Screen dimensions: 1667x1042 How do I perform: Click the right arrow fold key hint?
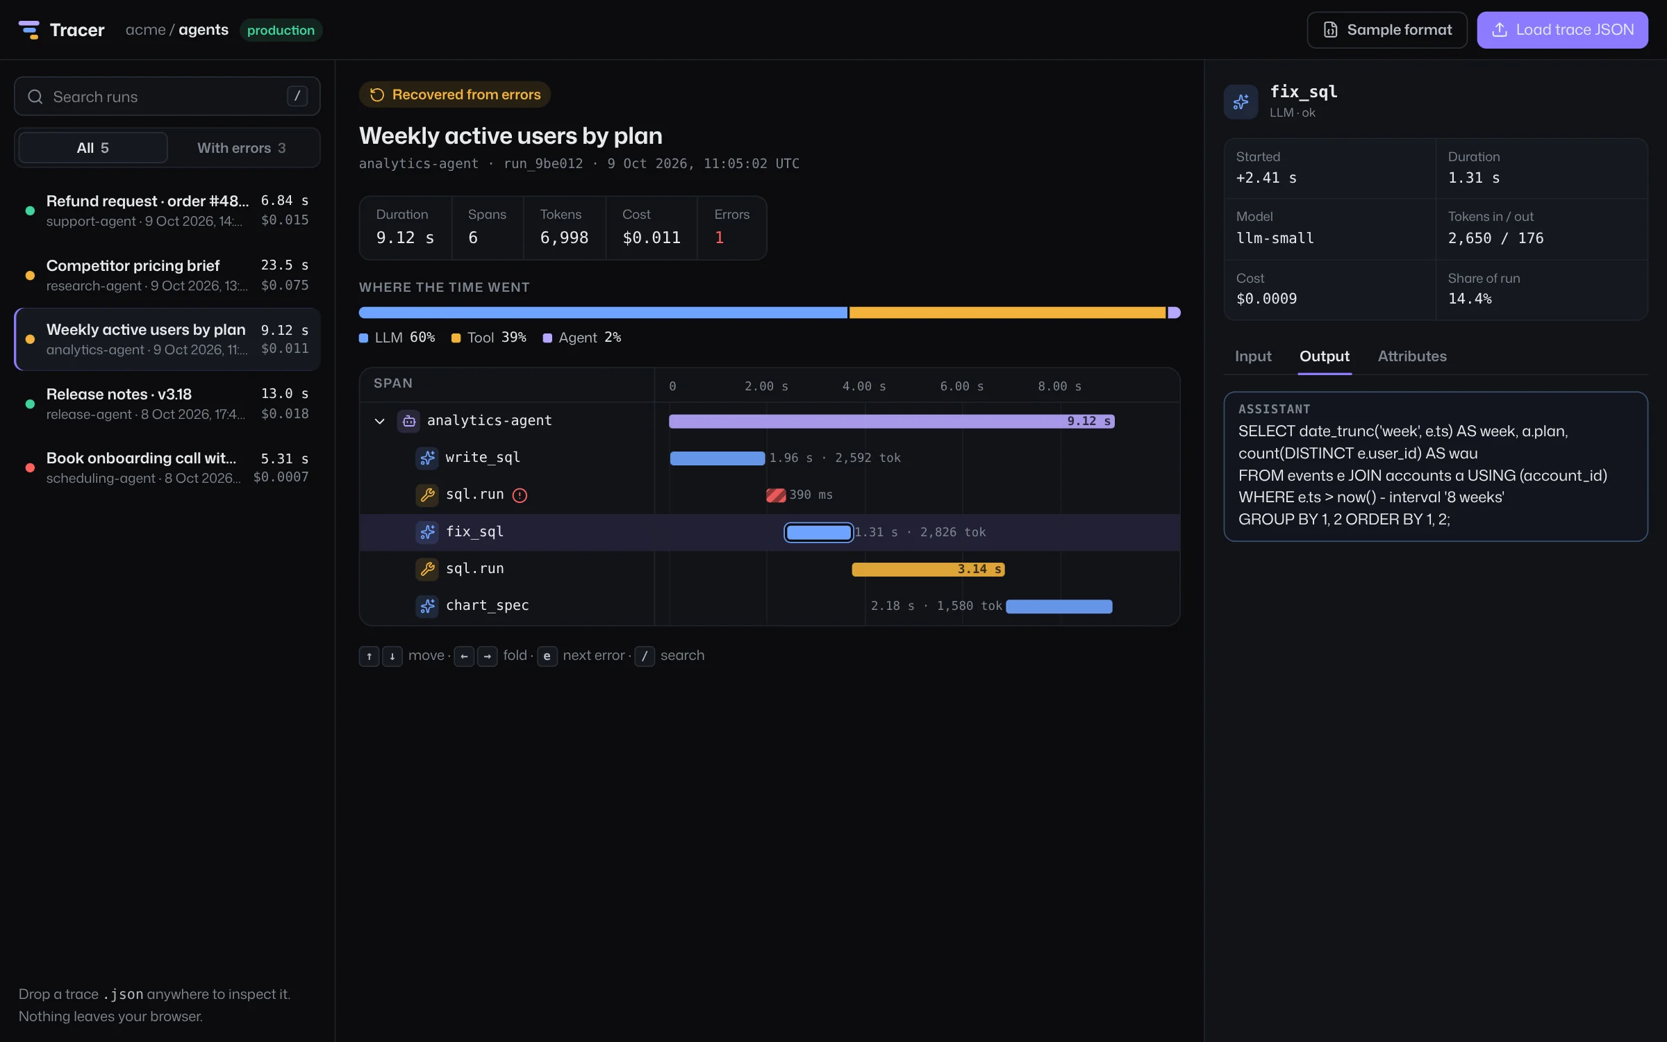(488, 656)
